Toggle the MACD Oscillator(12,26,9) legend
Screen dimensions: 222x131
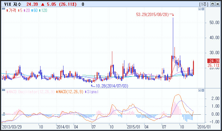pyautogui.click(x=31, y=92)
